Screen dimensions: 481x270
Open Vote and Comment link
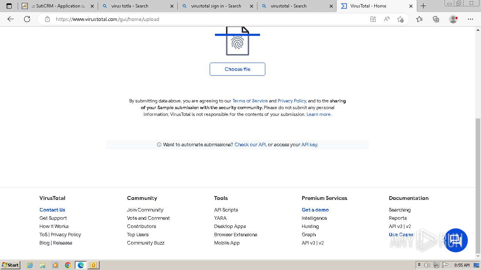pyautogui.click(x=148, y=218)
